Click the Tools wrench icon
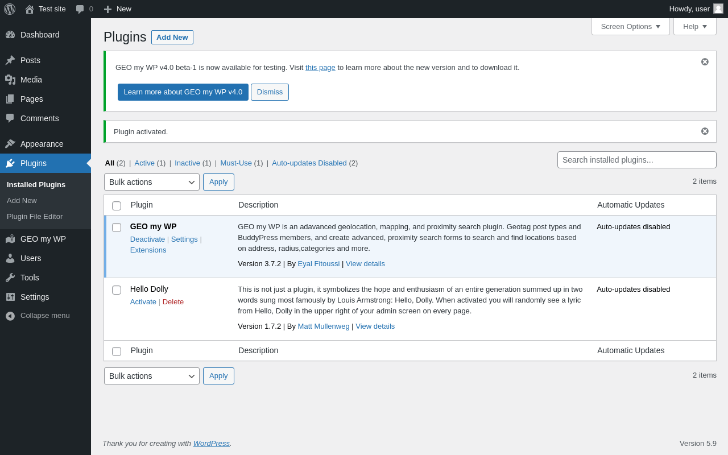This screenshot has height=455, width=728. click(10, 278)
